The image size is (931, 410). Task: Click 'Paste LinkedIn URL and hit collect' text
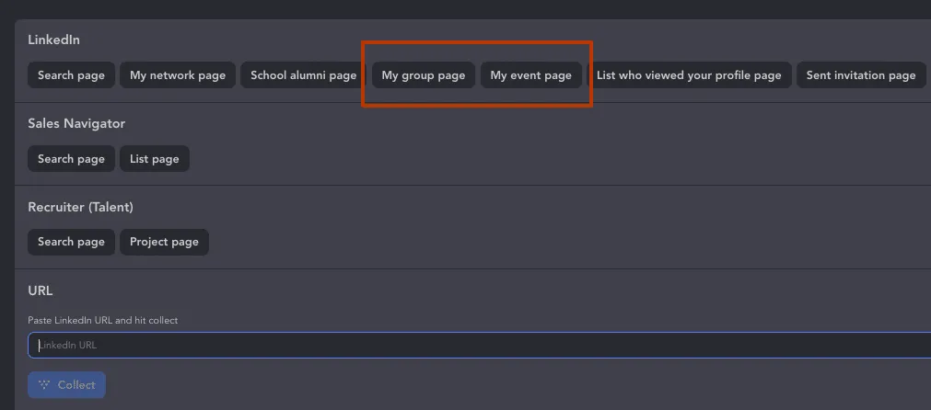[x=103, y=320]
